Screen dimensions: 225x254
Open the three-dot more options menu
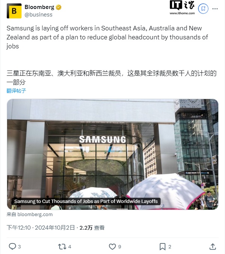(215, 9)
